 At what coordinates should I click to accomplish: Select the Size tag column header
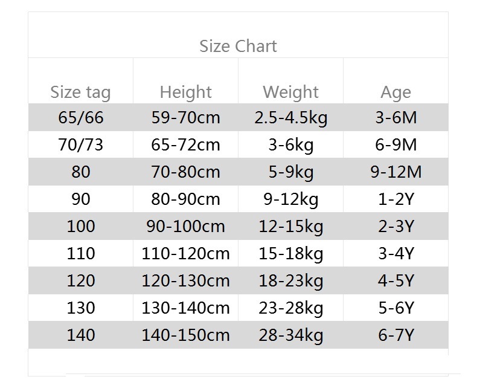pos(80,92)
